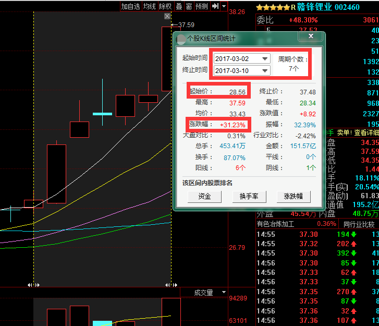The width and height of the screenshot is (379, 326).
Task: Click the 有色冶炼加工 sector label
Action: coord(275,224)
